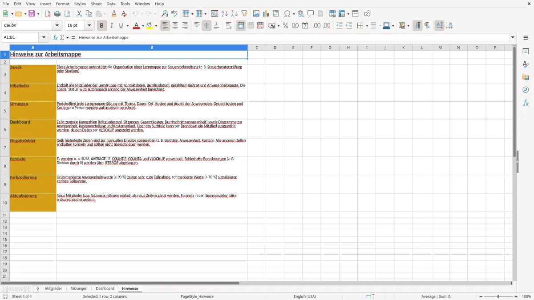Open the Tools menu
The height and width of the screenshot is (300, 534).
(x=125, y=4)
